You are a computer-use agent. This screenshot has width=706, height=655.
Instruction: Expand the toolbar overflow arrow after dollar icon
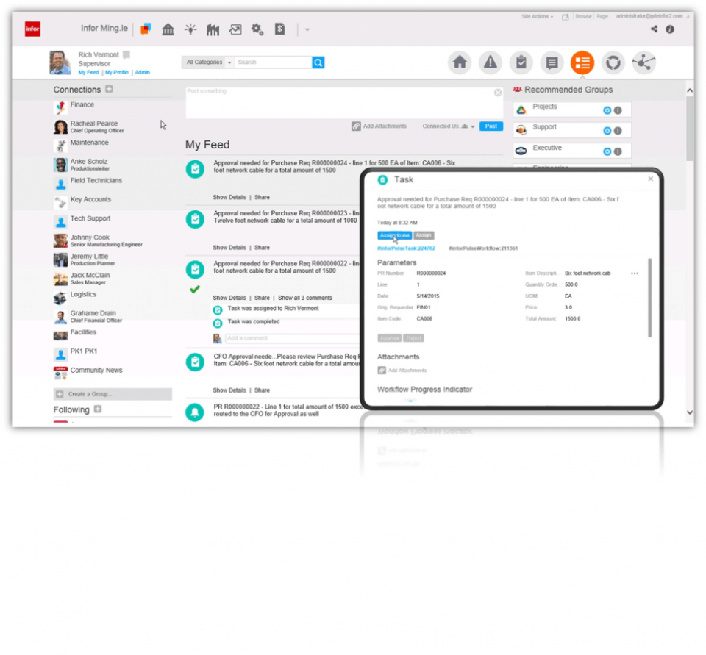(306, 29)
